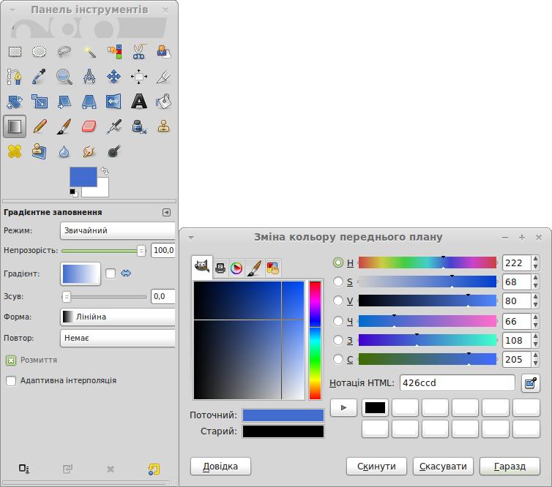Select the Color Picker eyedropper tool
The width and height of the screenshot is (552, 487).
pyautogui.click(x=39, y=77)
